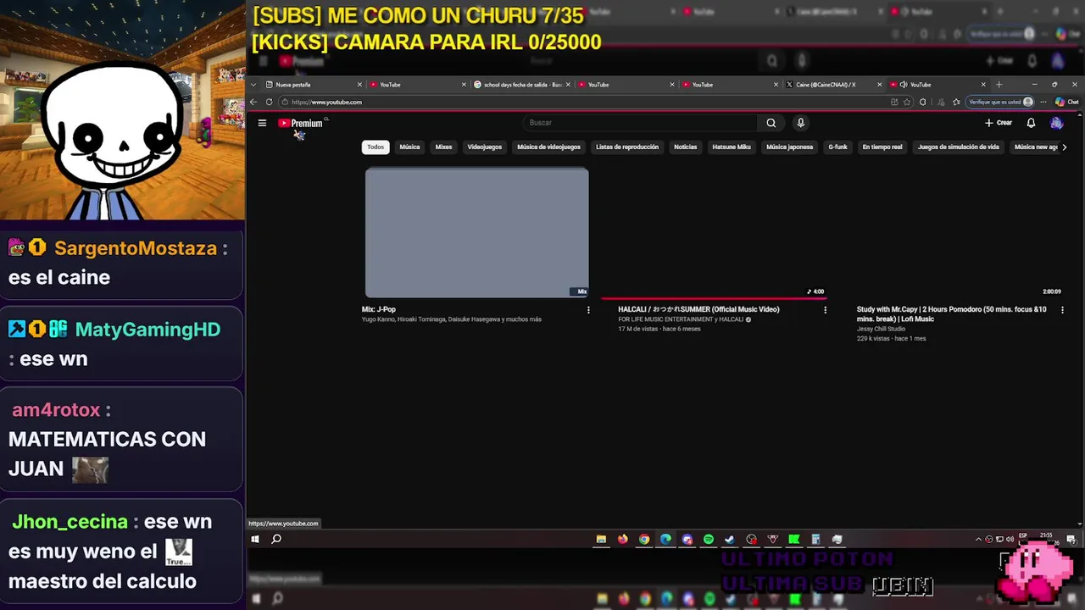Screen dimensions: 1085x610
Task: Select the Música japonesa chip
Action: pyautogui.click(x=789, y=147)
